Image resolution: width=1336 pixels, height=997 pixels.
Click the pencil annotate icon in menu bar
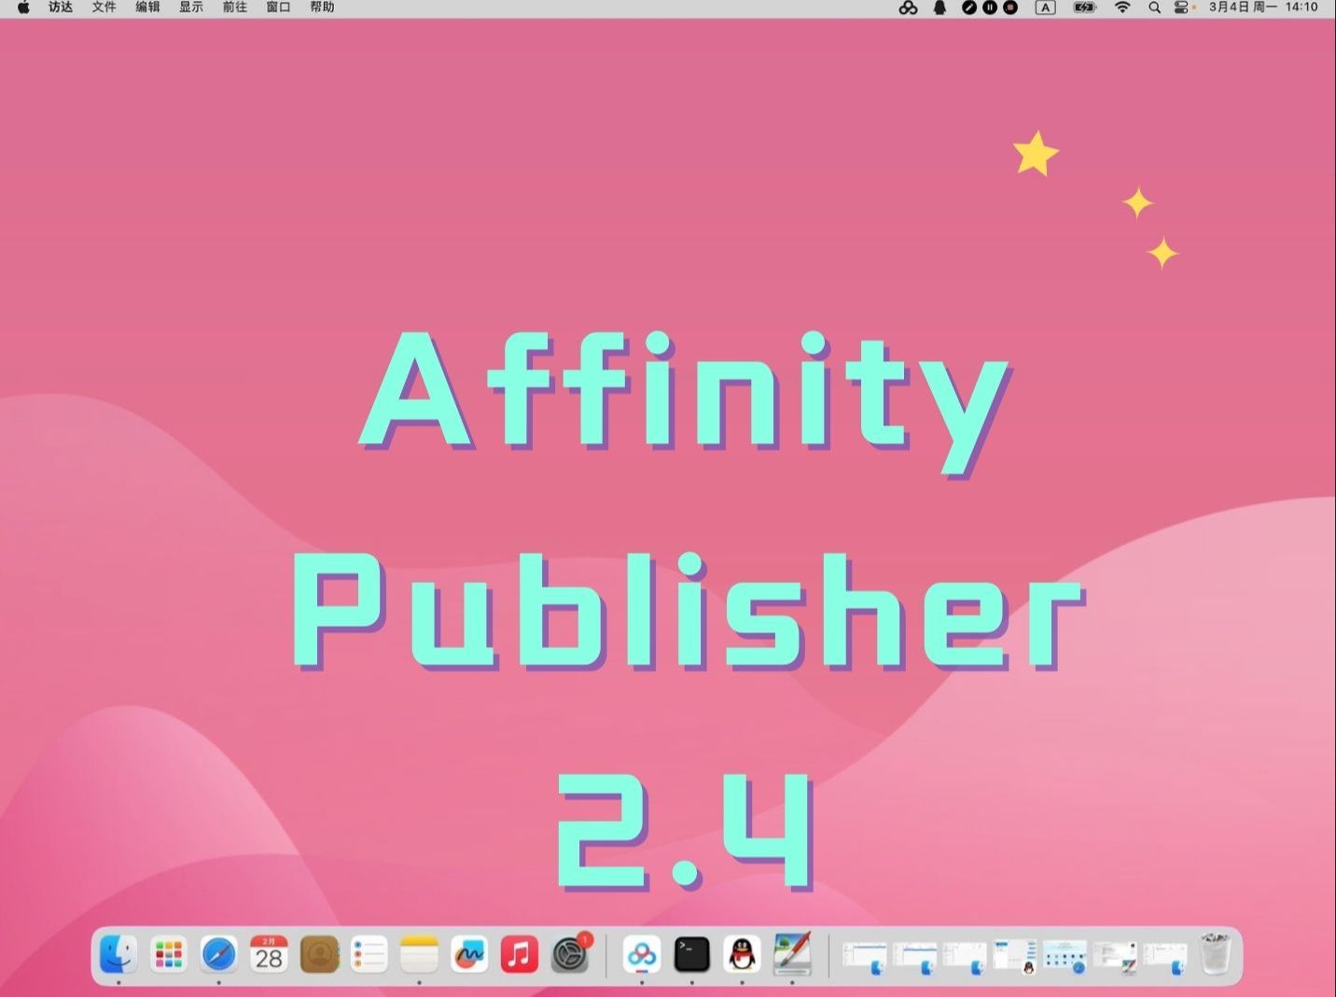pos(969,7)
